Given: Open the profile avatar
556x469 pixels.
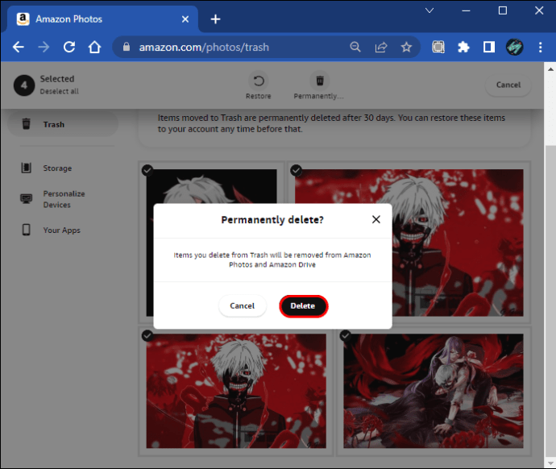Looking at the screenshot, I should [x=514, y=47].
